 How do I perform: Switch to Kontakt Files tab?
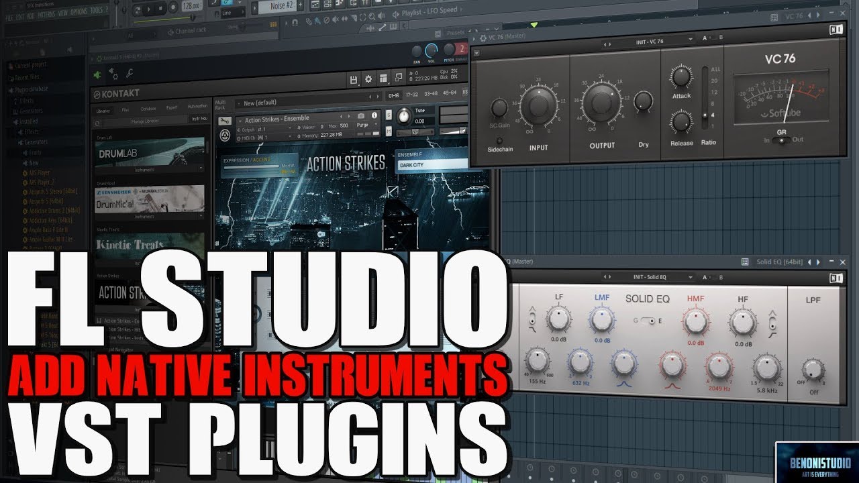click(125, 108)
